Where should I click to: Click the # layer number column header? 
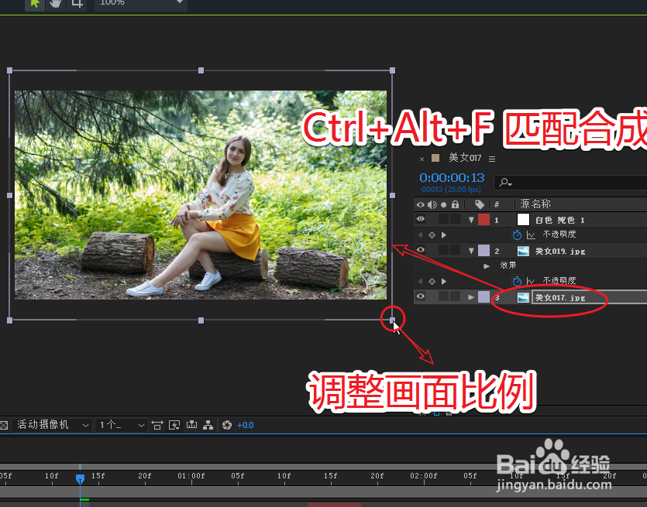click(497, 204)
